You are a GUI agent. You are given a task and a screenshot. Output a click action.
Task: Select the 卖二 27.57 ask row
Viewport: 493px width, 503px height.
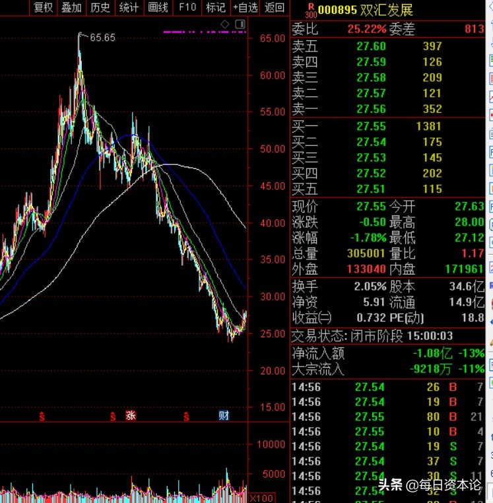(x=387, y=93)
